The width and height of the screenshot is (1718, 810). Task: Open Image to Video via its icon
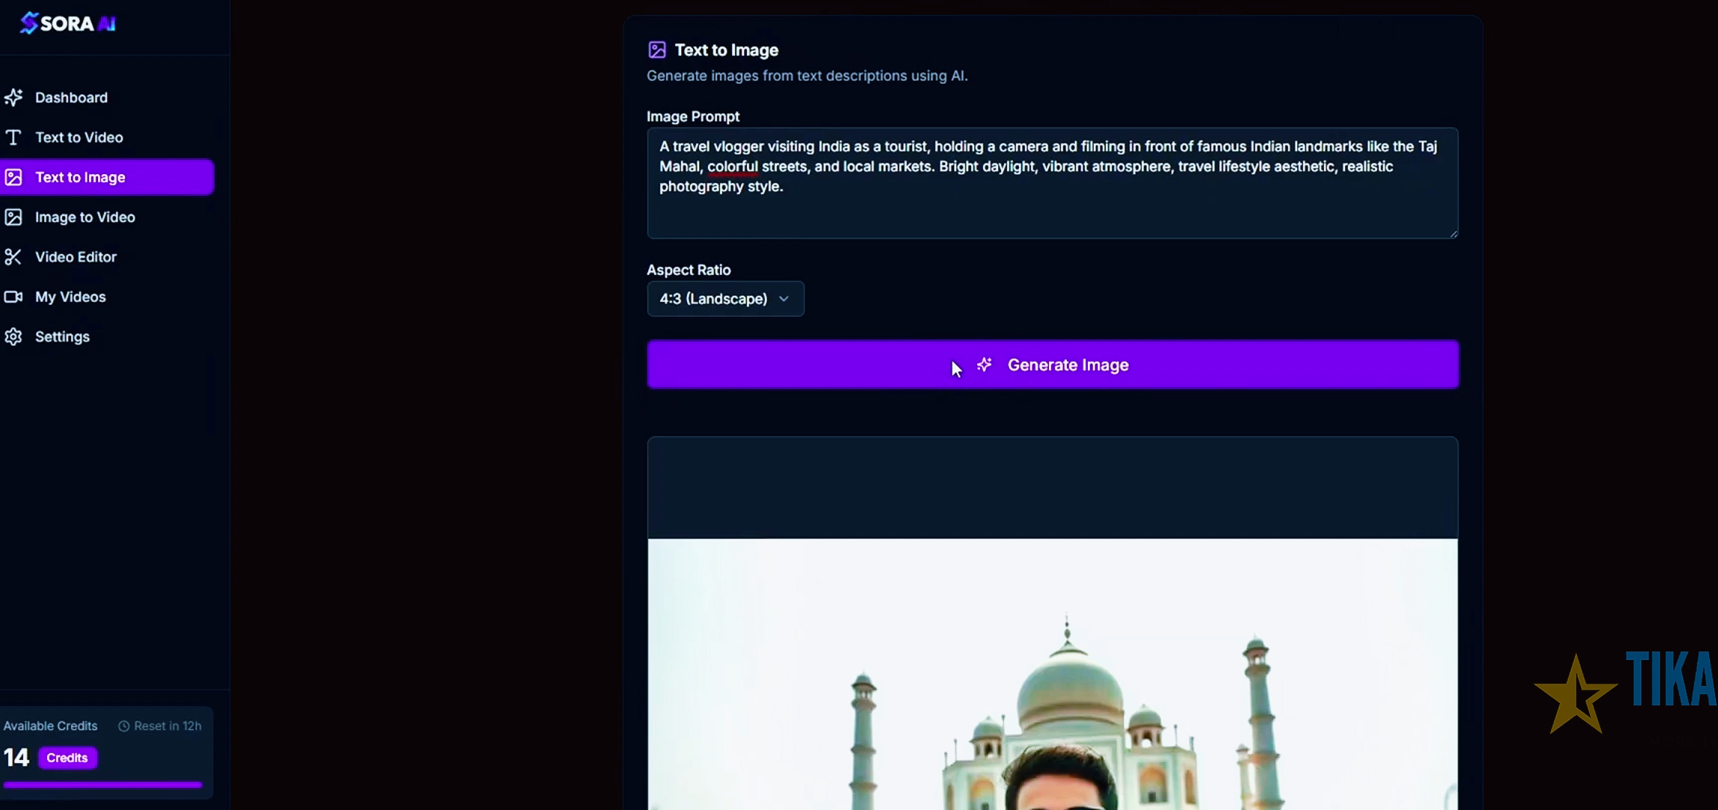click(x=14, y=217)
